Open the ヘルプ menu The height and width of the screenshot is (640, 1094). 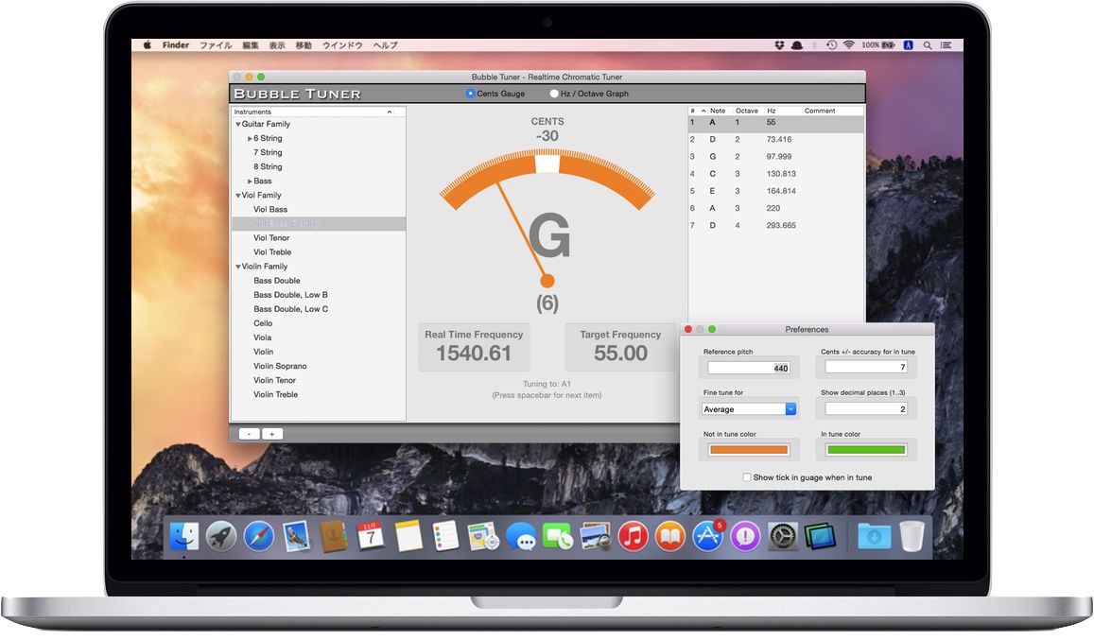coord(385,45)
